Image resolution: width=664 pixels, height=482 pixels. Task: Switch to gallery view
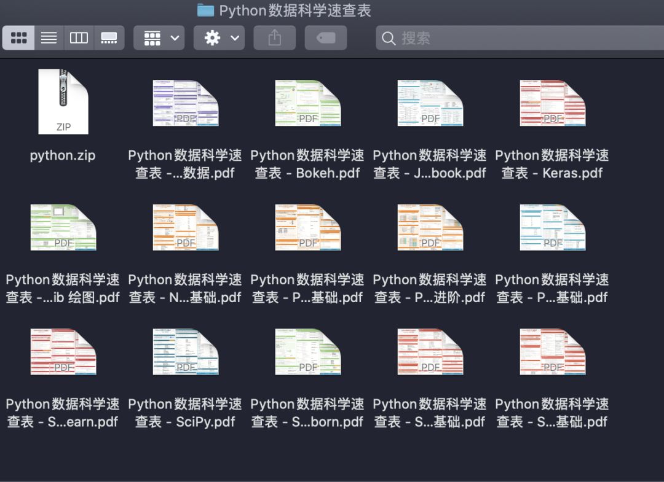tap(109, 37)
